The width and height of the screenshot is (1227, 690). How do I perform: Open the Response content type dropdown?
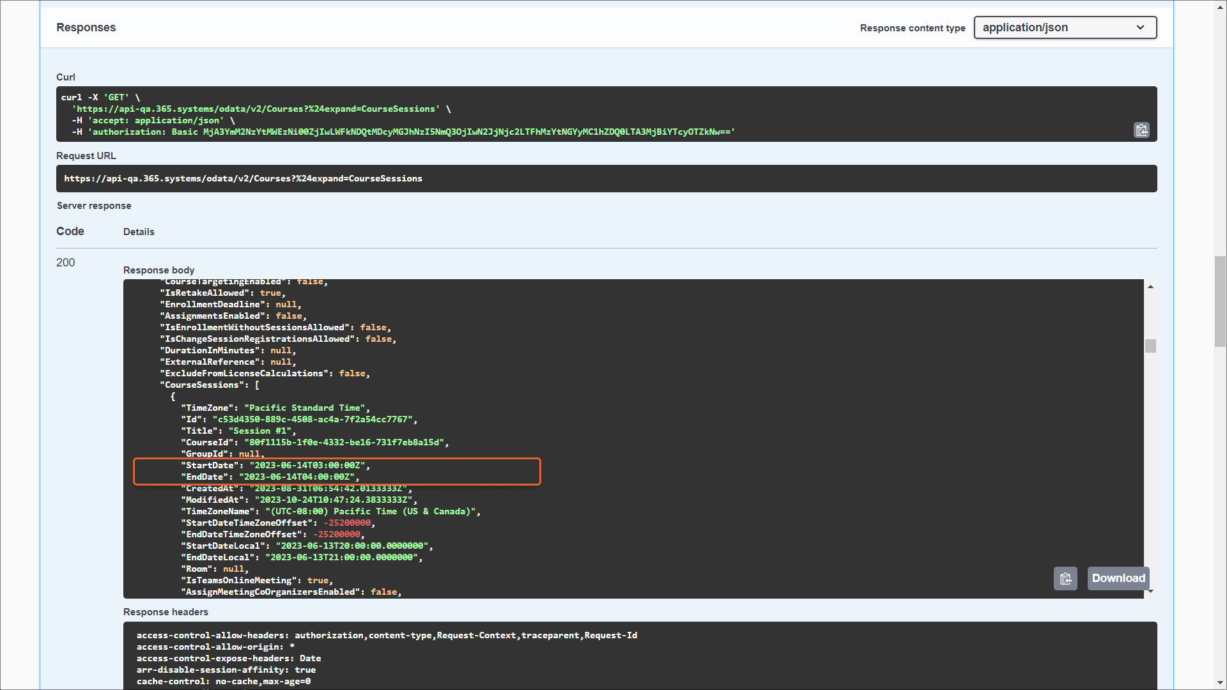coord(1065,27)
